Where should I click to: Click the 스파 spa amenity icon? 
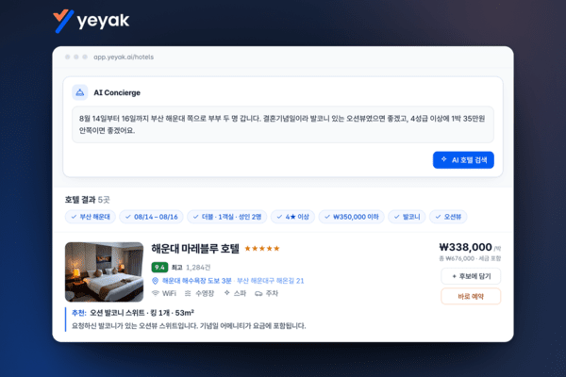(226, 292)
